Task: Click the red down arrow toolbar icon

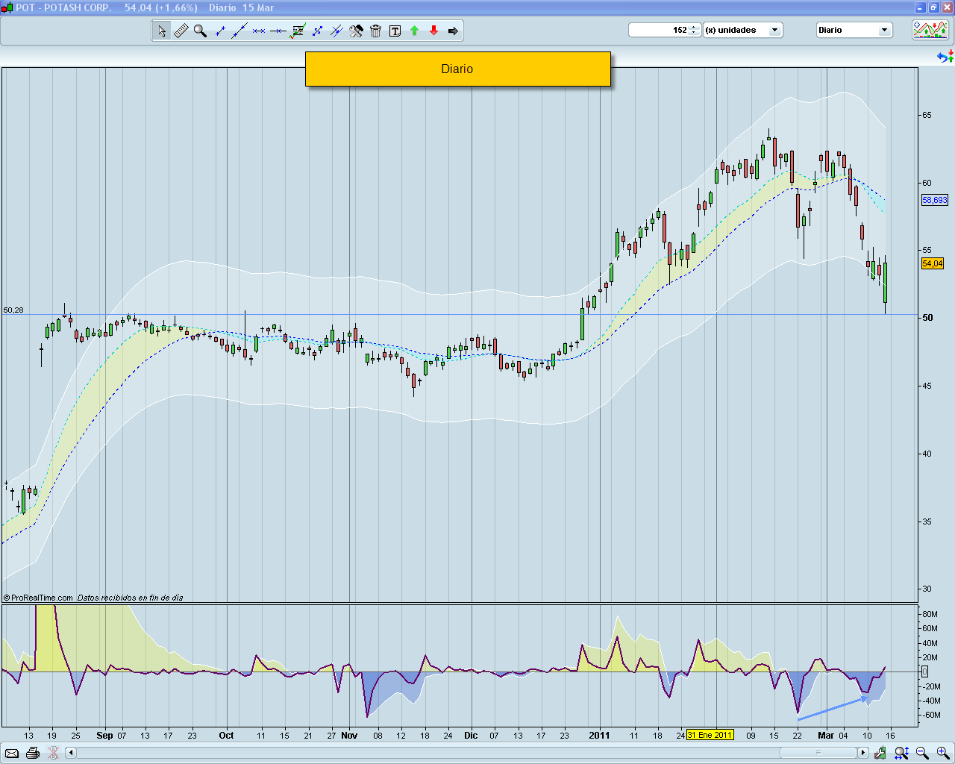Action: pos(433,31)
